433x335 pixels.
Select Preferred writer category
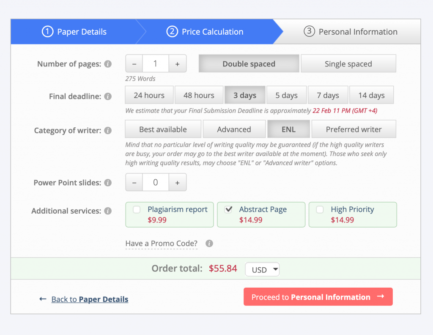354,129
